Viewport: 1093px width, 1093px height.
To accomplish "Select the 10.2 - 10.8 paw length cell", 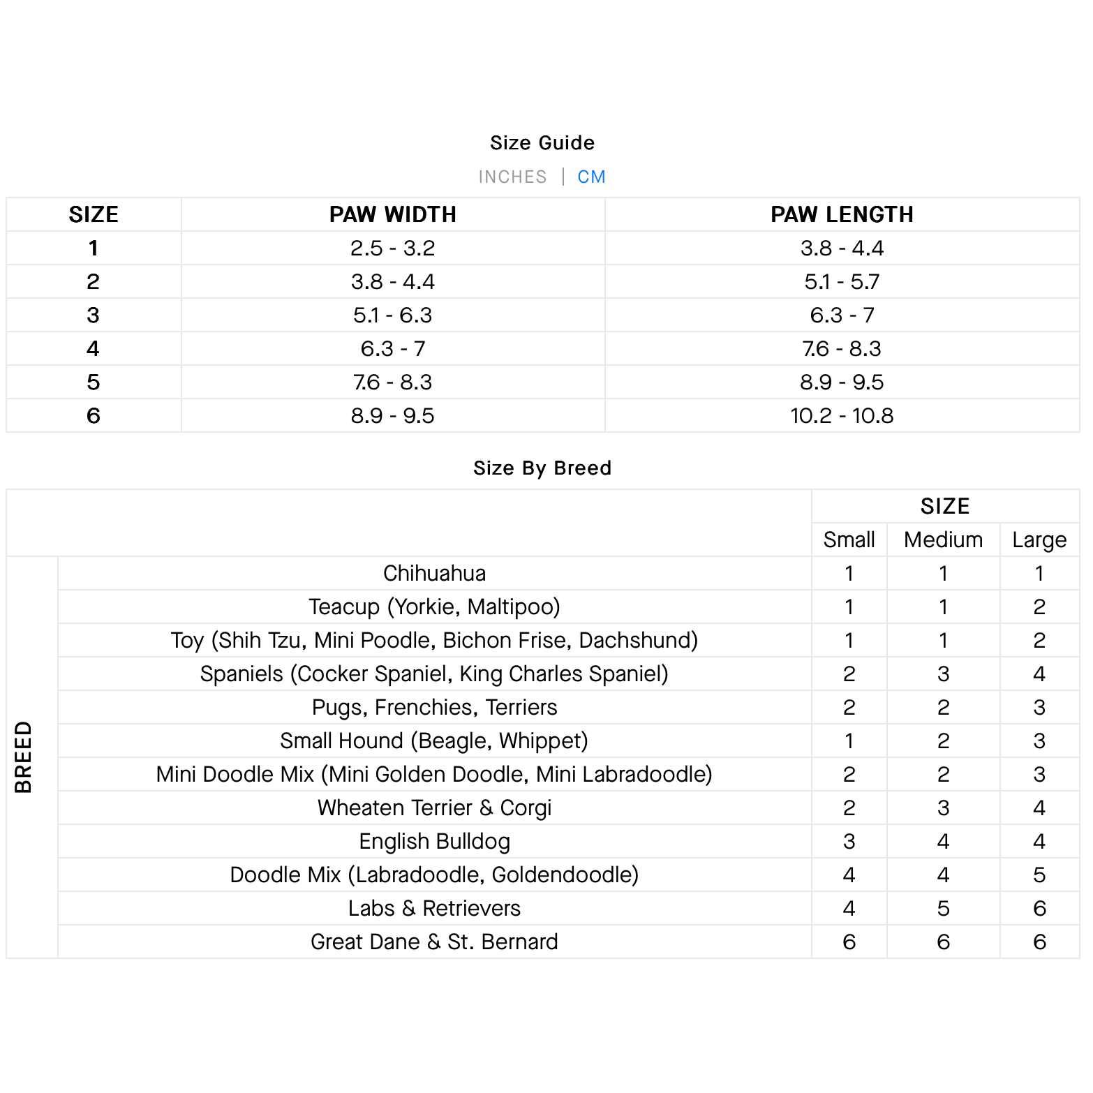I will click(842, 415).
